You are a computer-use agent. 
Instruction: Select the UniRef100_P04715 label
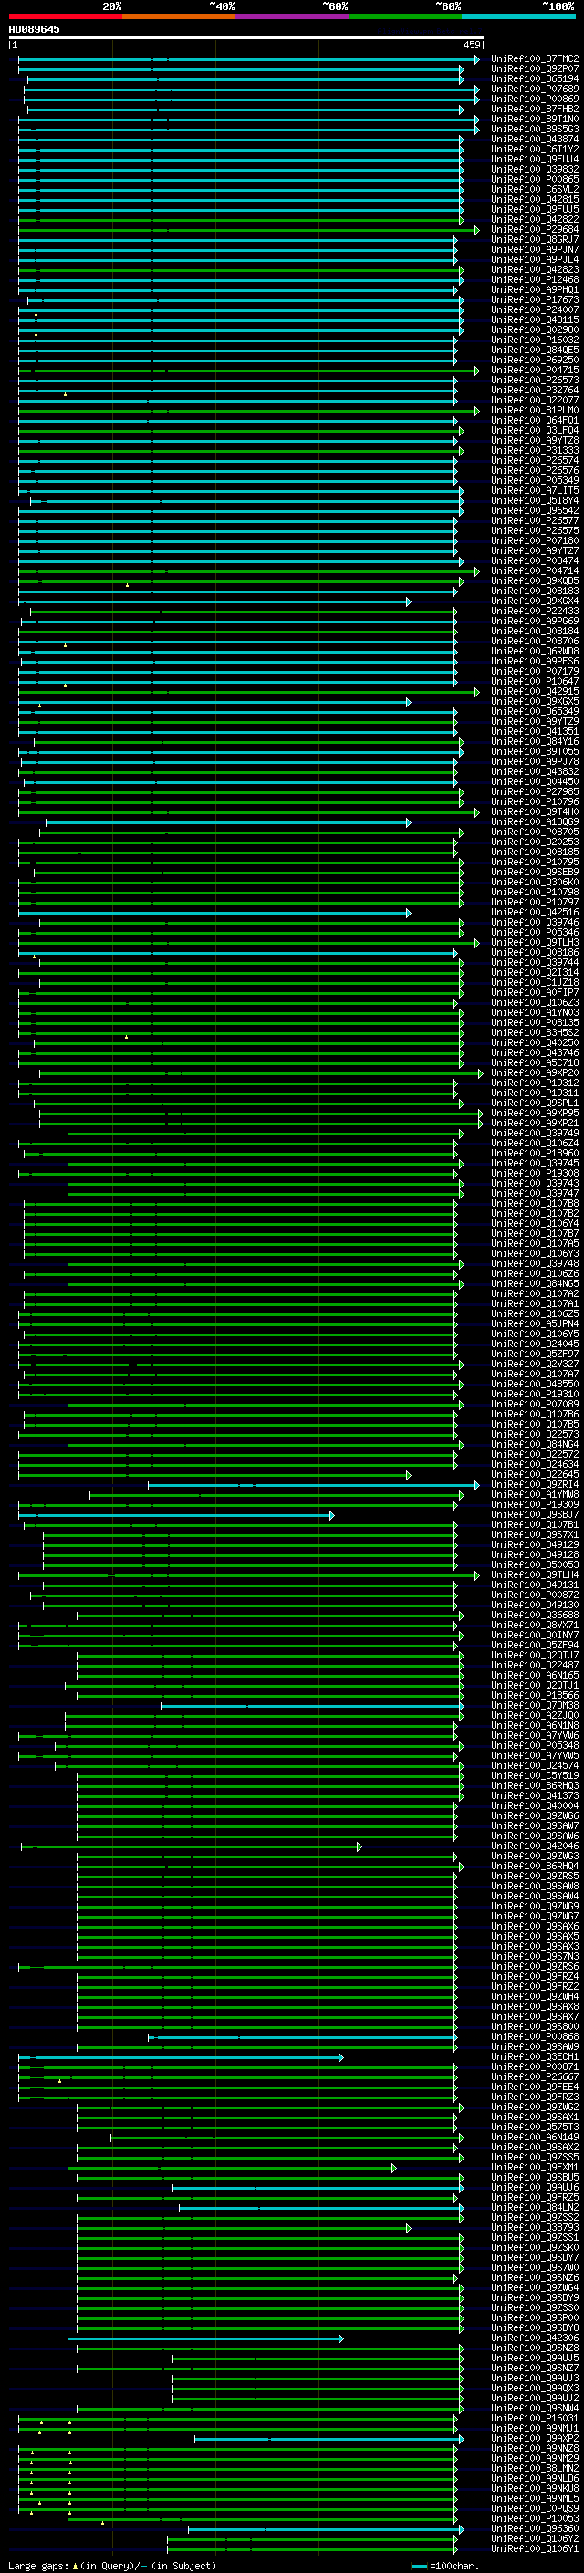coord(535,371)
